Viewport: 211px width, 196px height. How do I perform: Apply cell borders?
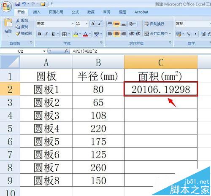click(64, 34)
